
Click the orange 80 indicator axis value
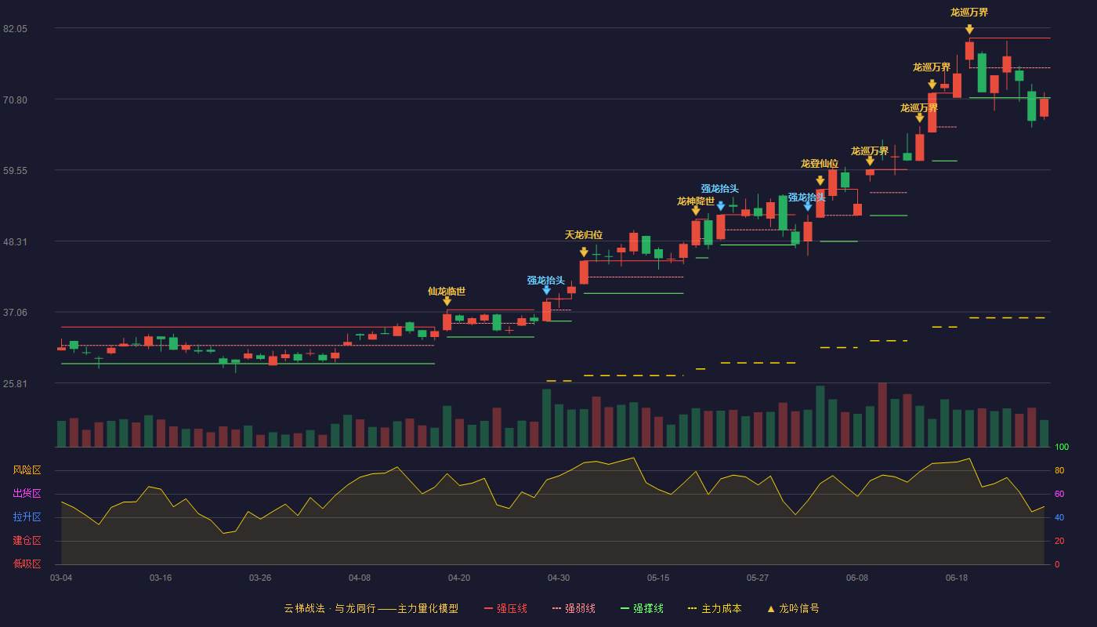[x=1059, y=471]
